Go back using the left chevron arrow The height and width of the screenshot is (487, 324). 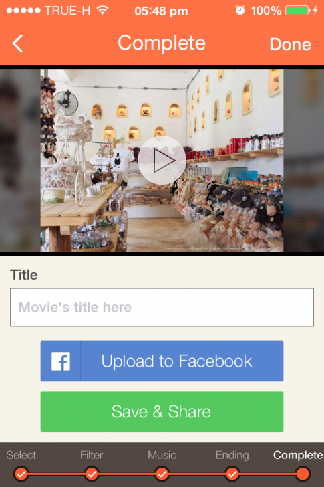[x=17, y=43]
